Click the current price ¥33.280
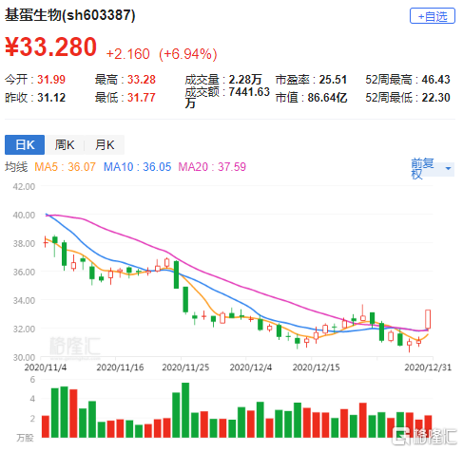 pos(50,47)
